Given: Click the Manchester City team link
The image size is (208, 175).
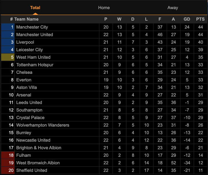Looking at the screenshot, I should tap(32, 27).
